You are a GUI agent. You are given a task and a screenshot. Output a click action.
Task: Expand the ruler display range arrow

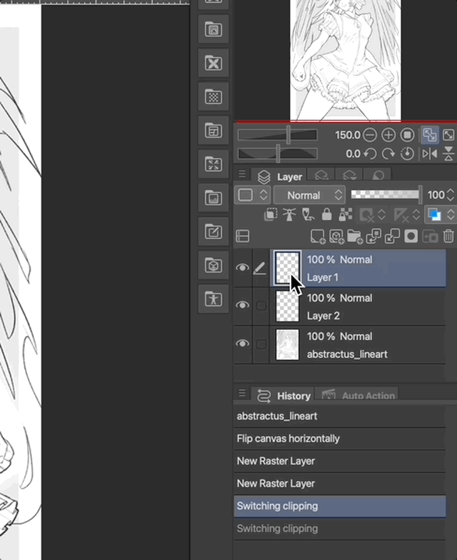coord(416,214)
